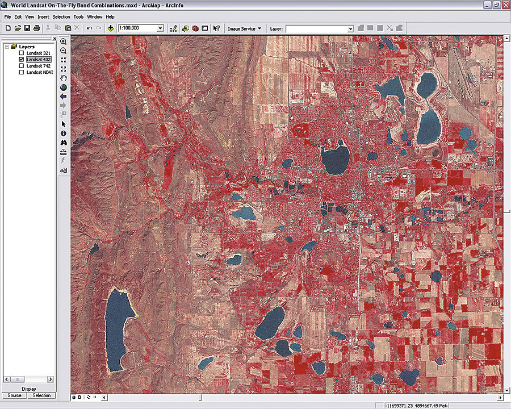Select the Measure tool
This screenshot has height=409, width=511.
click(x=64, y=151)
